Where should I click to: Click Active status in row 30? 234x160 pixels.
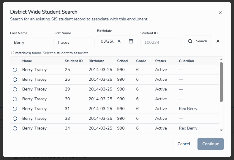coord(161,99)
